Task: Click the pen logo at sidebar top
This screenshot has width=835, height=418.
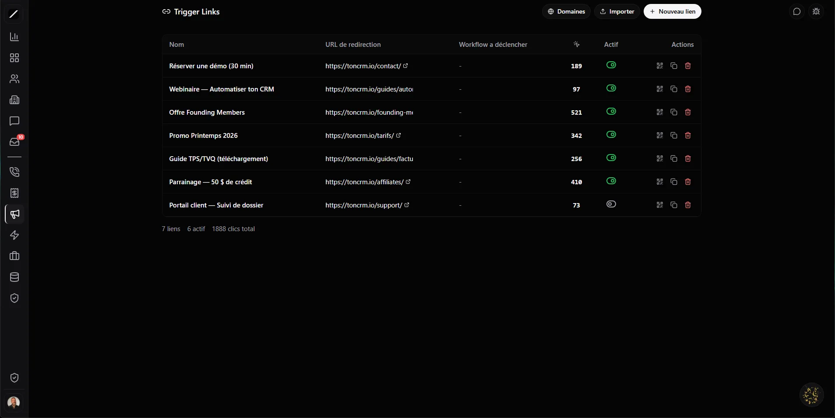Action: [x=14, y=14]
